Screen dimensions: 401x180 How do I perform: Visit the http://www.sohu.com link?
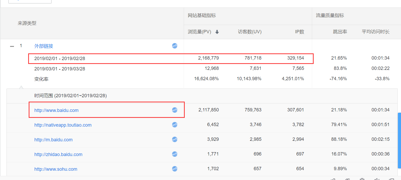tap(56, 169)
